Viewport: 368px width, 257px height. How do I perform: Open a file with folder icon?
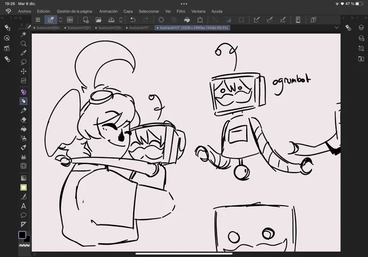click(98, 20)
